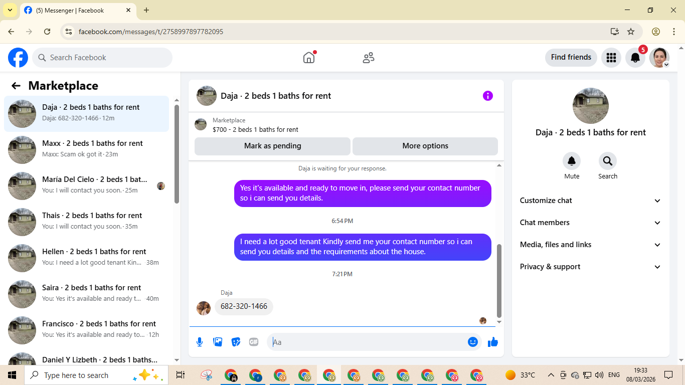This screenshot has width=685, height=385.
Task: Open the notifications bell with badge 5
Action: (635, 58)
